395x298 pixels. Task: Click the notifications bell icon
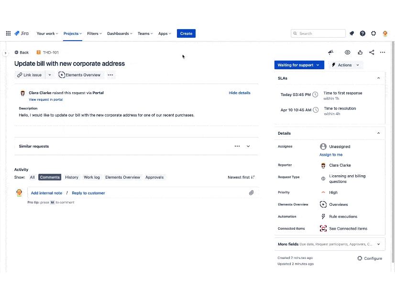352,33
